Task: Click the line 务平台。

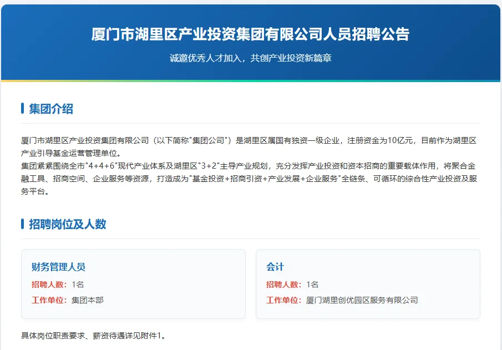Action: (x=35, y=191)
